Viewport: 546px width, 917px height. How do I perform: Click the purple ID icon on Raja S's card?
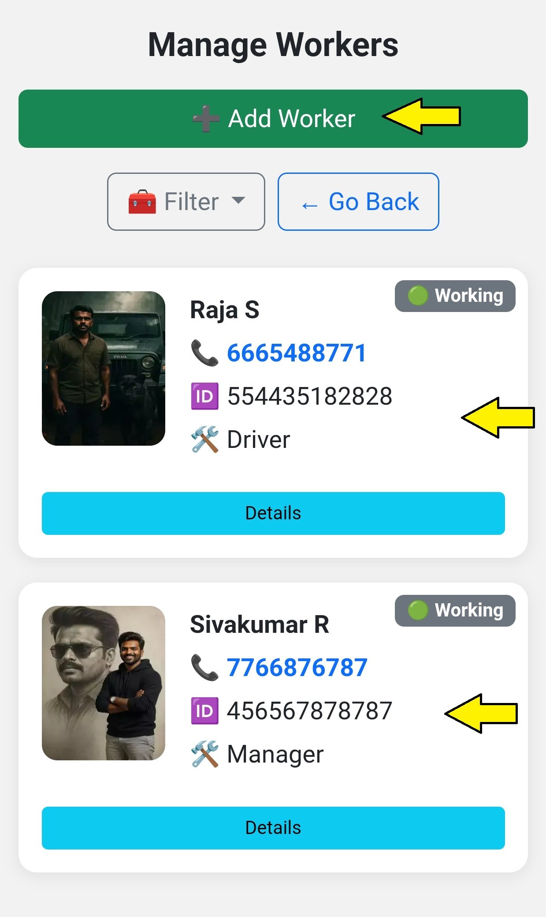tap(204, 396)
